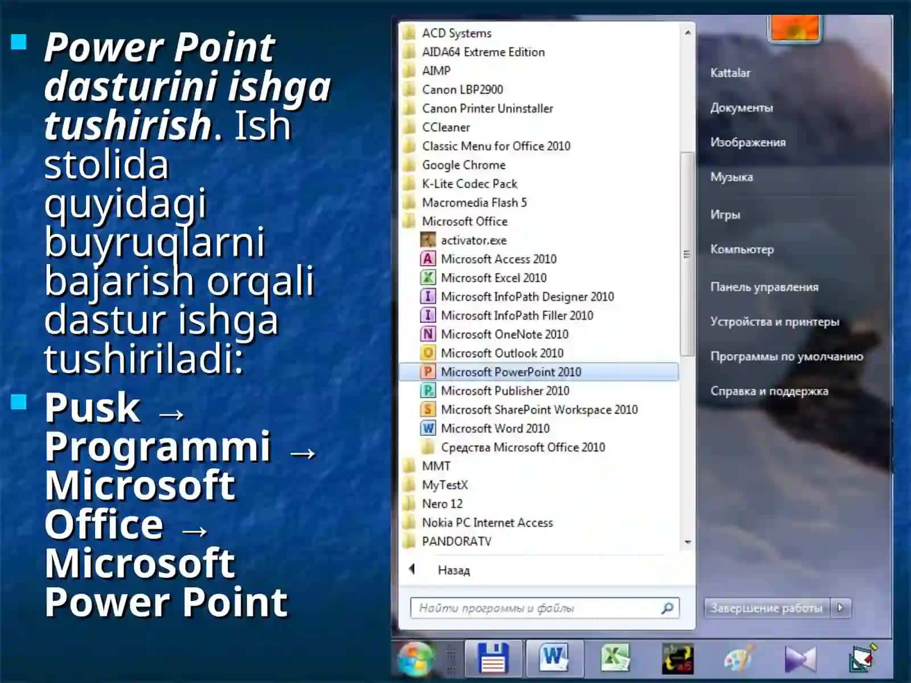Click the search magnifier icon
Viewport: 911px width, 683px height.
pyautogui.click(x=667, y=608)
